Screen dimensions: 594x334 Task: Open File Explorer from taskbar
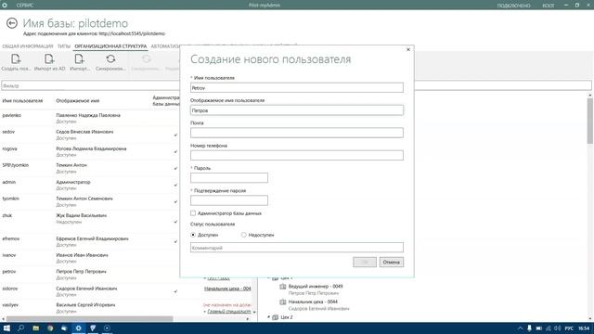tap(35, 328)
